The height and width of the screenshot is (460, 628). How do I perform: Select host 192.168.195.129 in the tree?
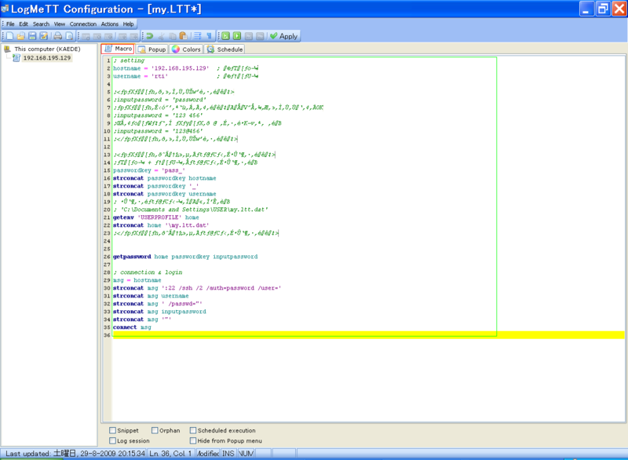pos(47,59)
